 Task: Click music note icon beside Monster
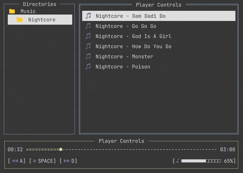coord(88,56)
